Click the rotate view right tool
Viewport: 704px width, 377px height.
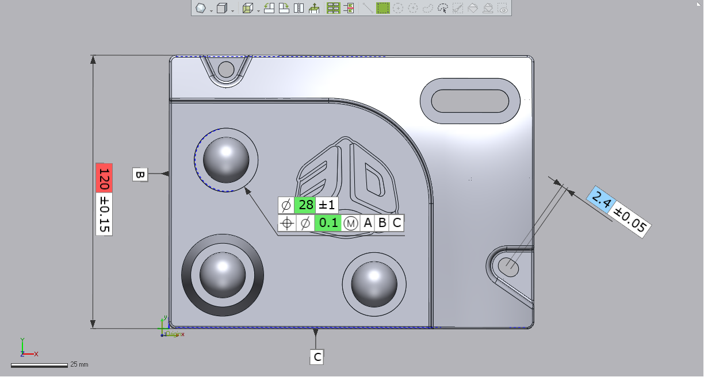[284, 7]
